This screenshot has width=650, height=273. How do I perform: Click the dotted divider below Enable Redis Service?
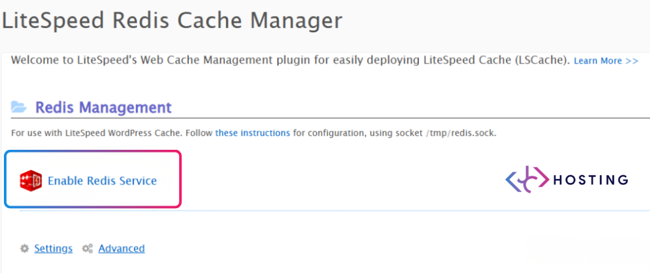(325, 211)
